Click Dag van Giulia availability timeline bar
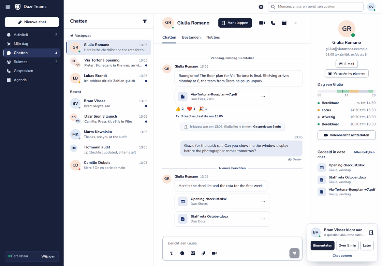382x266 pixels. [x=347, y=91]
